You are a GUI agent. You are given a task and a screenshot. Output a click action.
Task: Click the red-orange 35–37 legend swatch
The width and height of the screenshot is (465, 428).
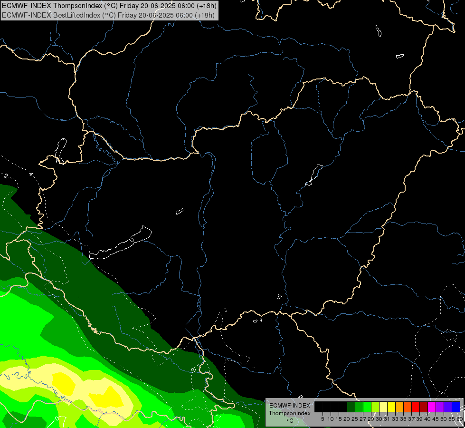[x=408, y=407]
